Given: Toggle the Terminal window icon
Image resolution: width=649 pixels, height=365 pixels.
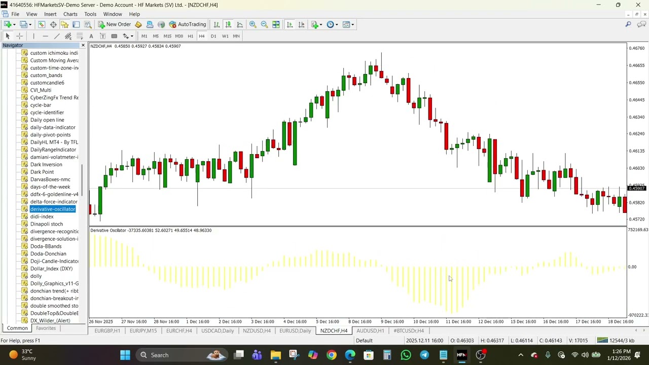Looking at the screenshot, I should 76,24.
